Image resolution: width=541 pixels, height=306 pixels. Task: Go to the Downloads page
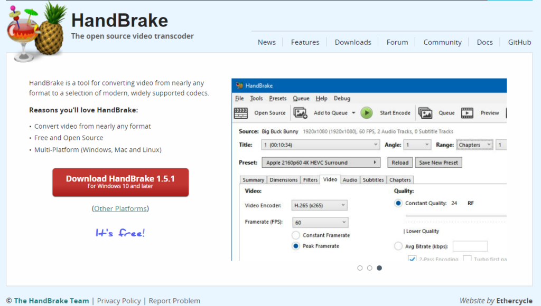click(353, 42)
